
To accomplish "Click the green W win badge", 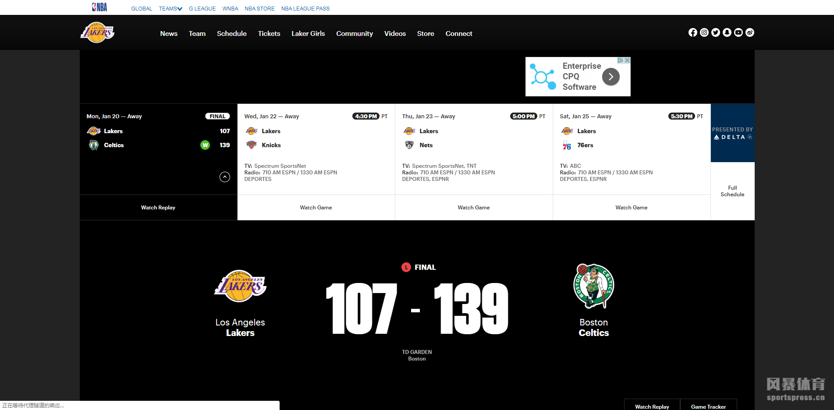I will coord(205,145).
